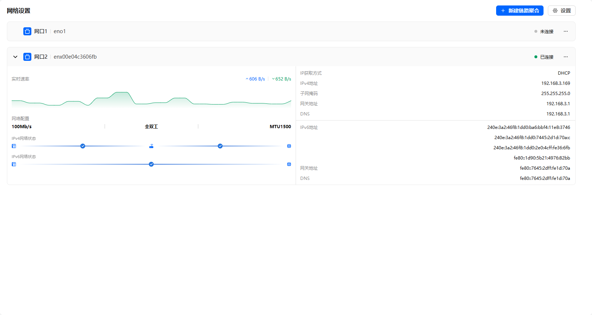
Task: Collapse the 网口2 panel with its chevron
Action: tap(15, 57)
